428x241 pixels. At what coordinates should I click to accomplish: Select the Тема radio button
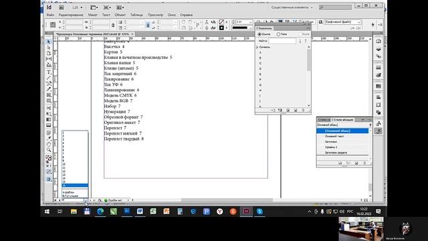(x=278, y=34)
